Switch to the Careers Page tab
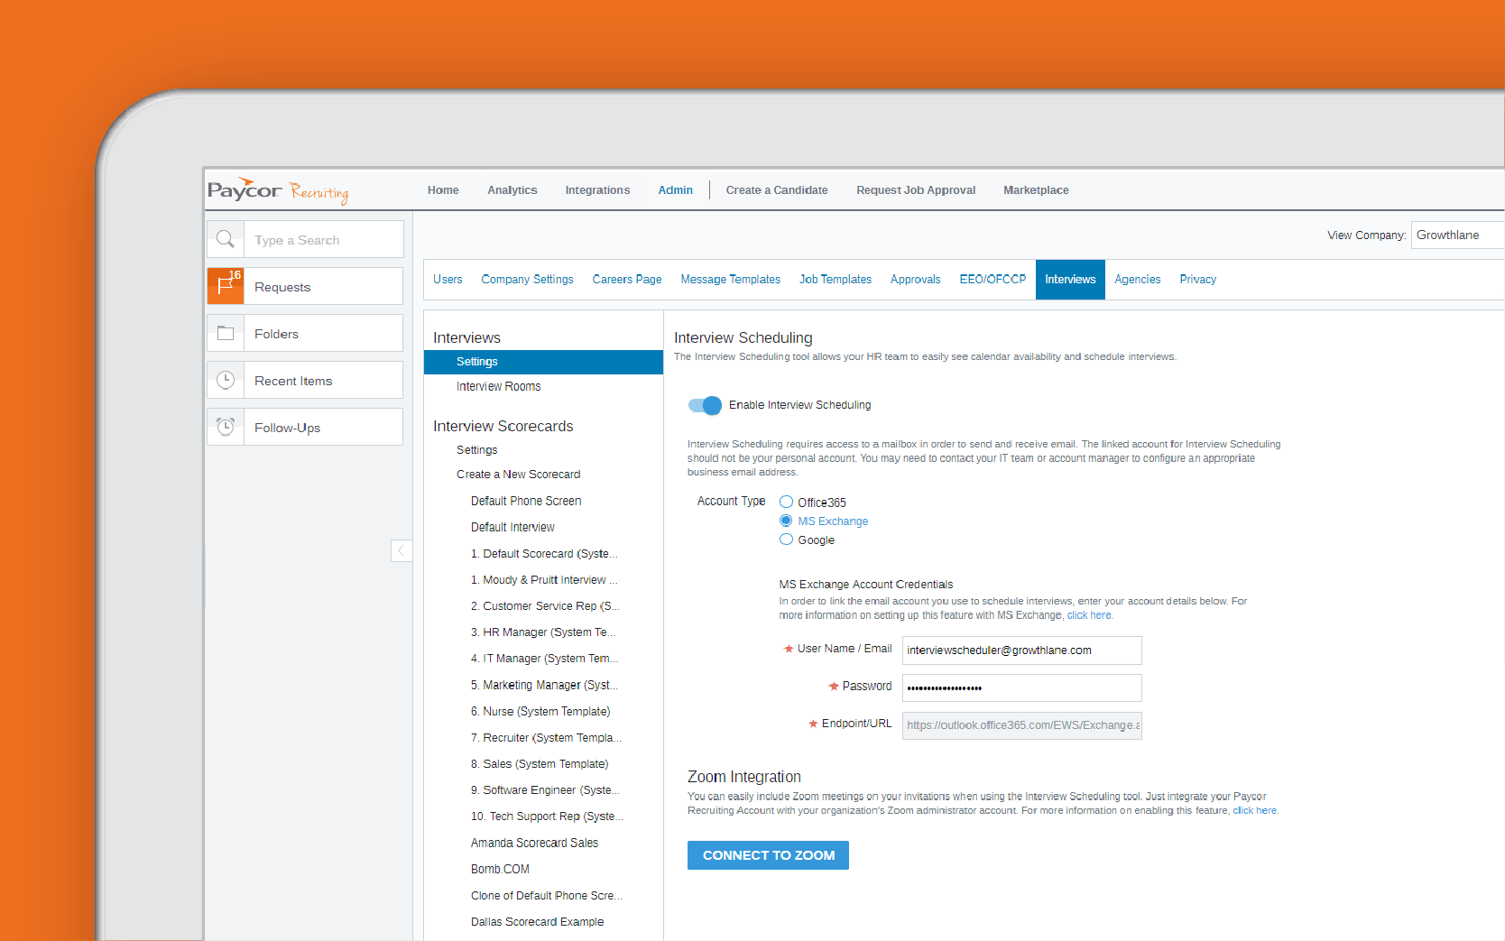The height and width of the screenshot is (941, 1505). [627, 280]
